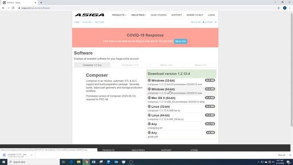Click the Software breadcrumb link
Screen dimensions: 293x165
pyautogui.click(x=99, y=22)
